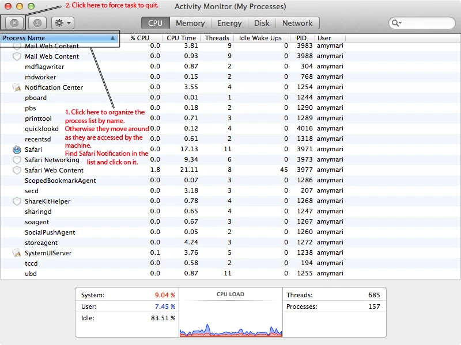Select the mdworker process
Image resolution: width=461 pixels, height=345 pixels.
(231, 77)
